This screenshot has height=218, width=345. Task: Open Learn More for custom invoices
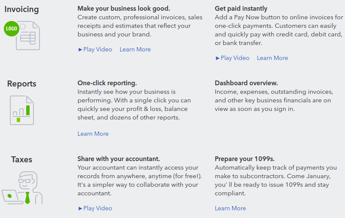coord(135,49)
